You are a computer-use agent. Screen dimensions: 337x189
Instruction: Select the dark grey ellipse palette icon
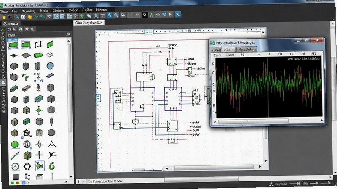point(51,133)
